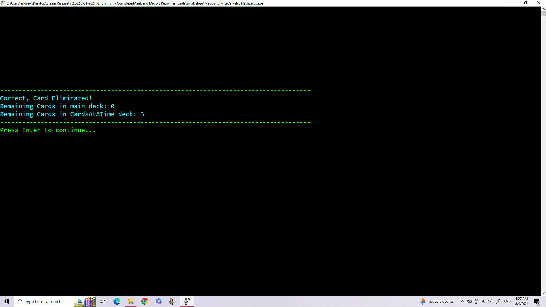Click the 'Type here to search' box
The height and width of the screenshot is (307, 546).
(43, 301)
